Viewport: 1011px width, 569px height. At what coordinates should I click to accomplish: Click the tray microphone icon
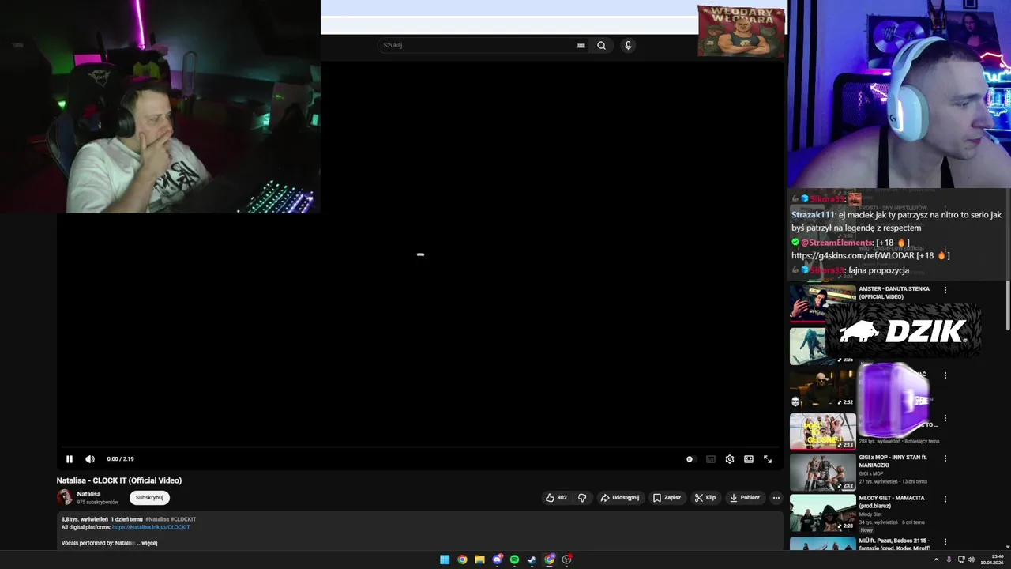pyautogui.click(x=949, y=560)
